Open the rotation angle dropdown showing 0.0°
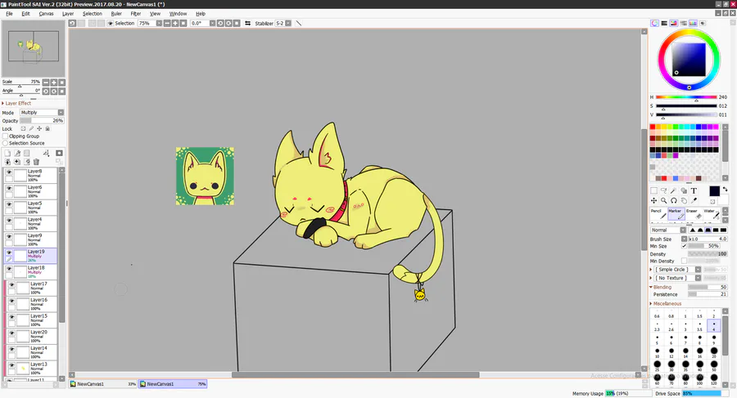This screenshot has width=737, height=398. (x=212, y=23)
